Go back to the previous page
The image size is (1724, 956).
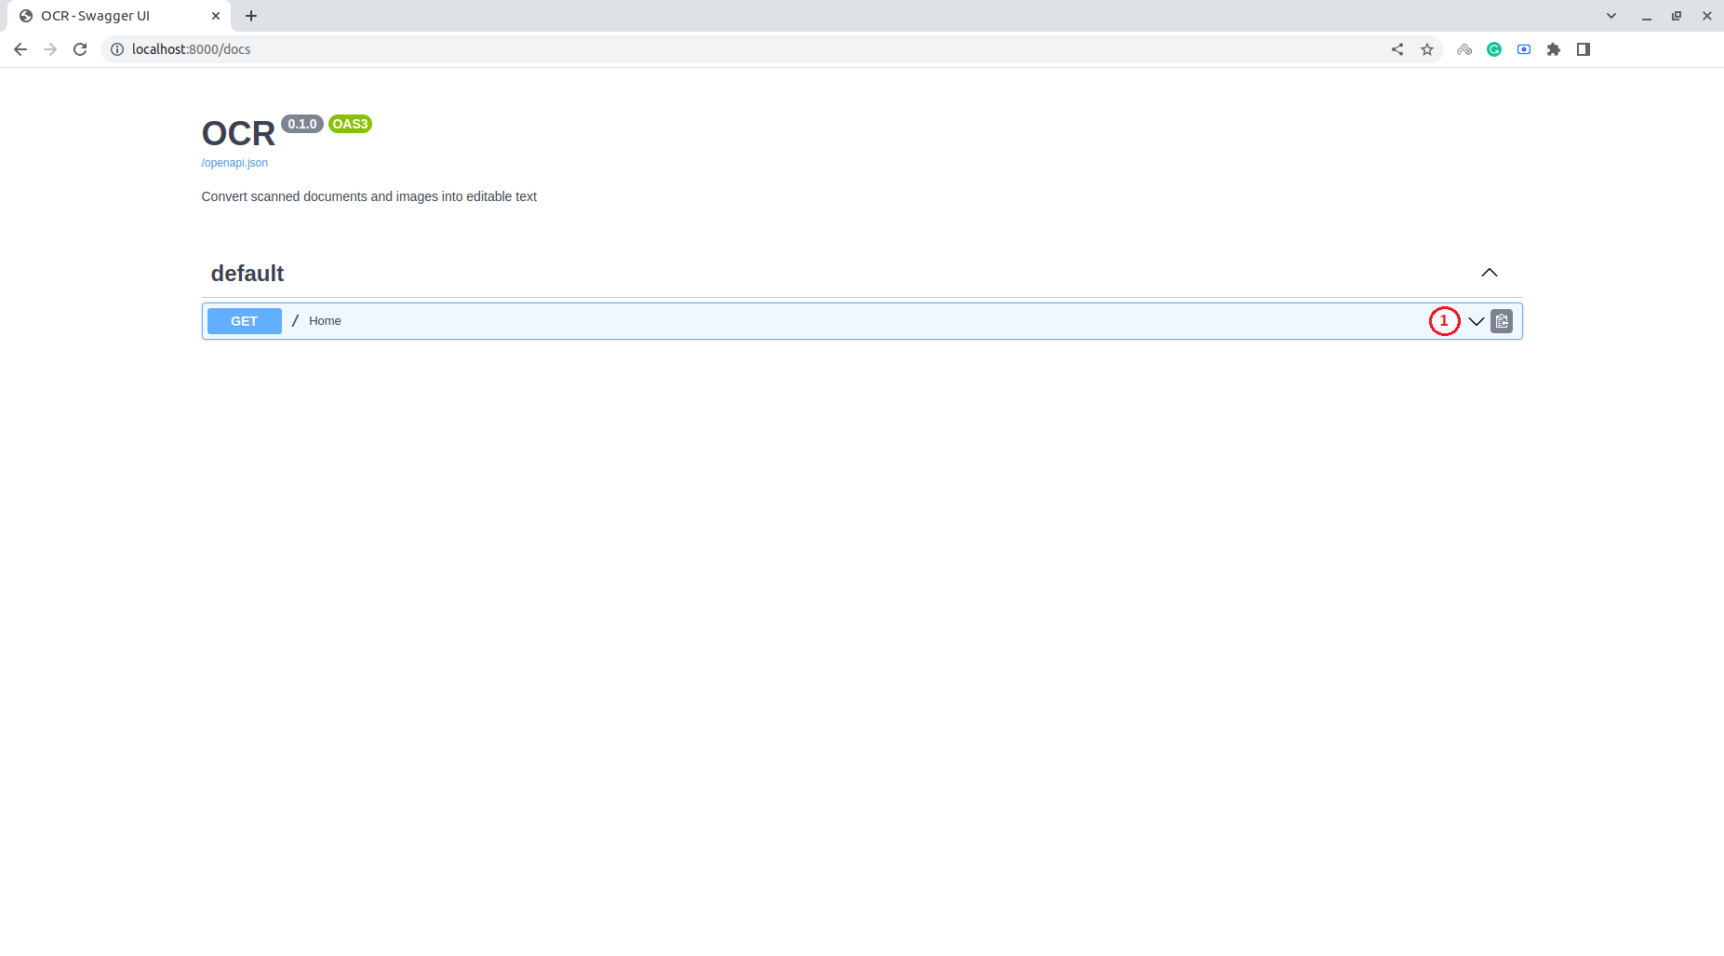coord(20,49)
